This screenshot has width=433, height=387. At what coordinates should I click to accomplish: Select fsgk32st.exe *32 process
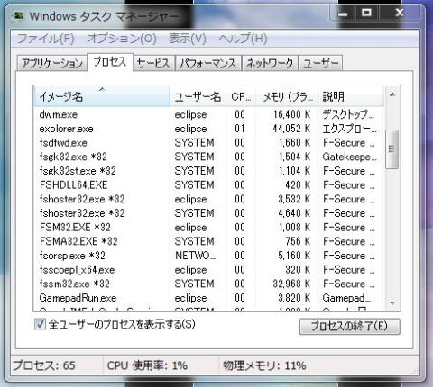208,171
